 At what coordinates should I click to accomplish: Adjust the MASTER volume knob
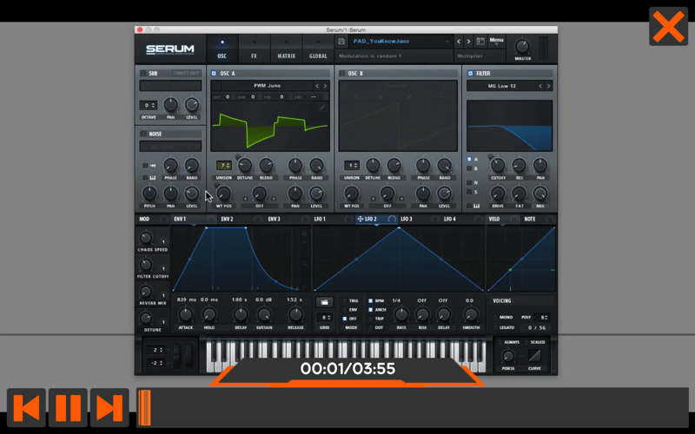click(523, 46)
